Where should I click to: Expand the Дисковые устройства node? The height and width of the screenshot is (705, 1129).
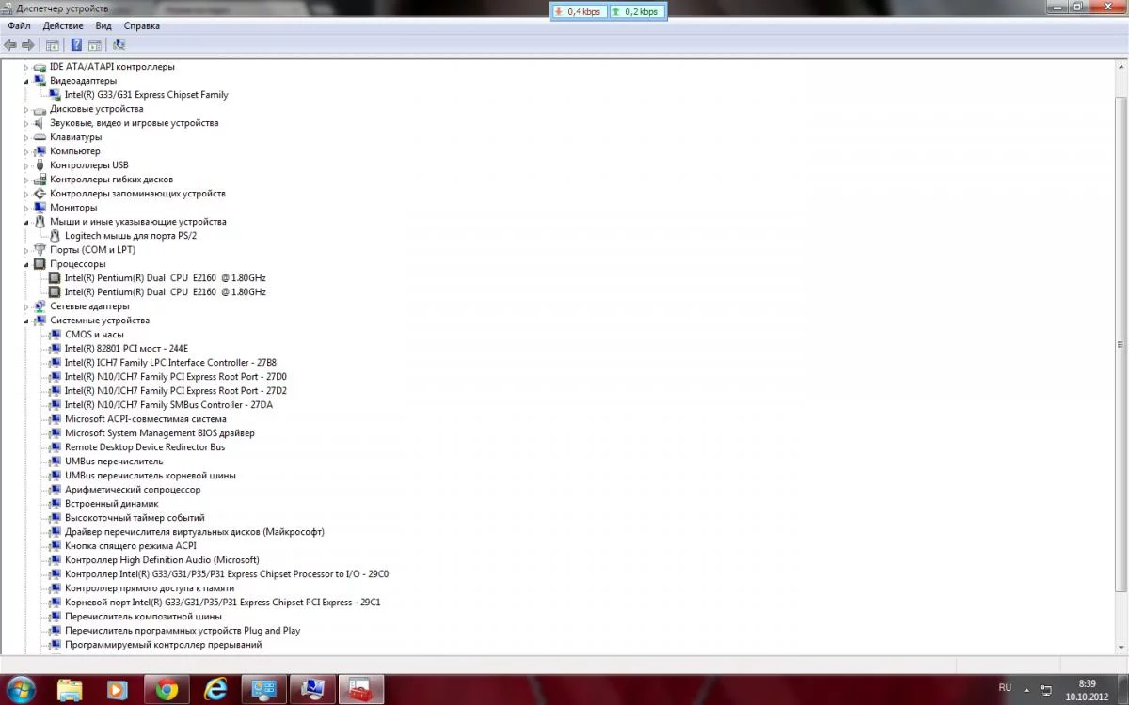tap(27, 109)
